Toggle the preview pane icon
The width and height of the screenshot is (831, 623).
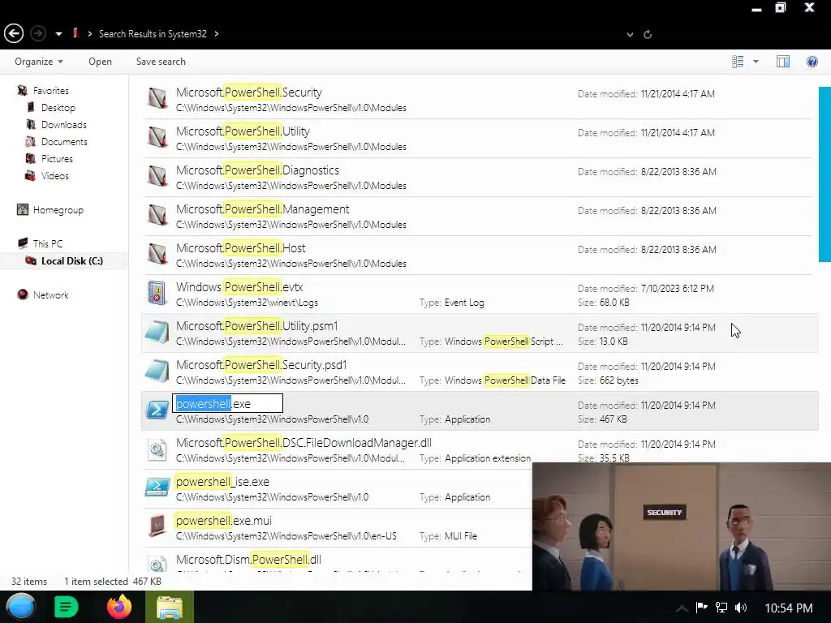click(x=783, y=62)
